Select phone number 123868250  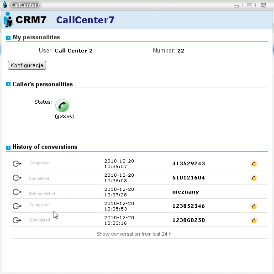(x=189, y=220)
